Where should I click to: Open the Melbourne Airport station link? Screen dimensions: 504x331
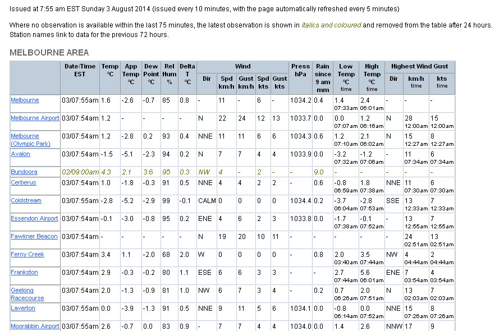(x=35, y=118)
